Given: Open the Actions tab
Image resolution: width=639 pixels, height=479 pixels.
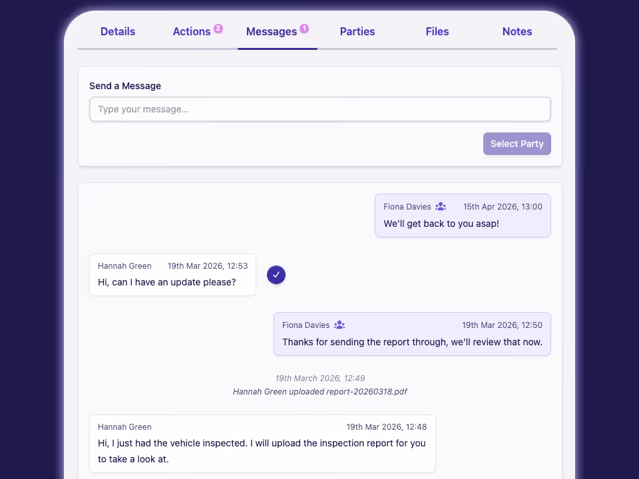Looking at the screenshot, I should 192,31.
